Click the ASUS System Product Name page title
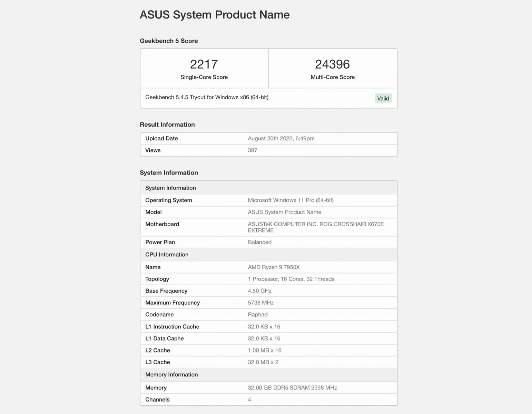 coord(215,15)
